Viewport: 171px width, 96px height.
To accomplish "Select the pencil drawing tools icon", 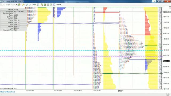I will (23, 5).
